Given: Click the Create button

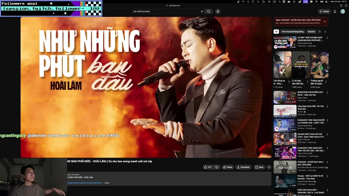Looking at the screenshot, I should [x=324, y=11].
